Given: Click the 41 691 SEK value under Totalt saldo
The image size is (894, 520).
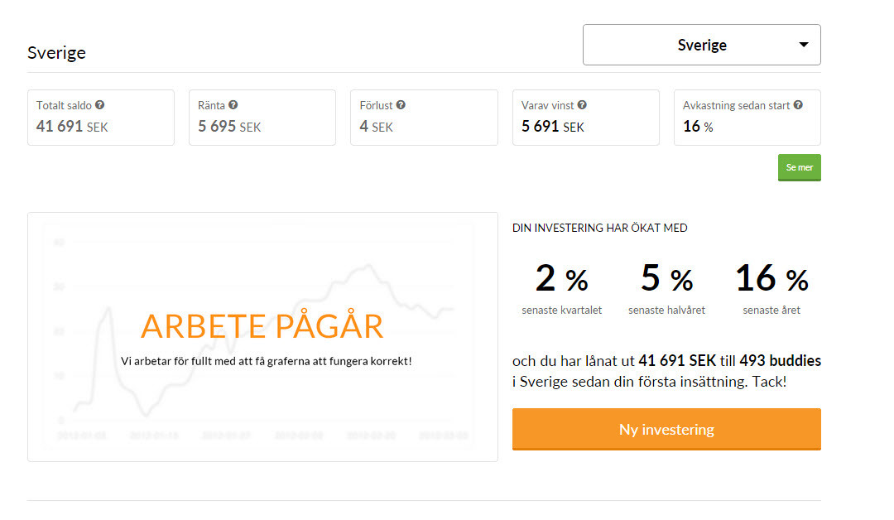Looking at the screenshot, I should click(72, 127).
